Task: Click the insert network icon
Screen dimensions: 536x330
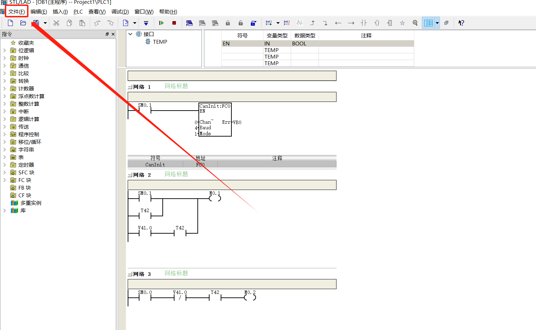Action: point(269,23)
